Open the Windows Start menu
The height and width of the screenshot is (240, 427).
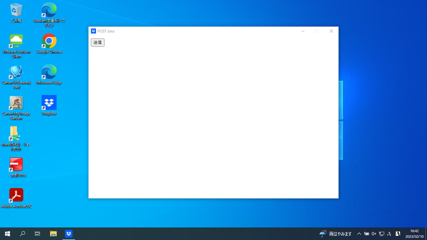(x=7, y=234)
